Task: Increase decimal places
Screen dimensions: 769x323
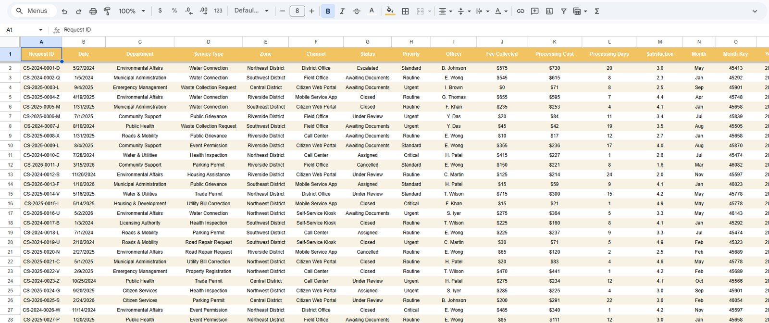Action: [203, 11]
